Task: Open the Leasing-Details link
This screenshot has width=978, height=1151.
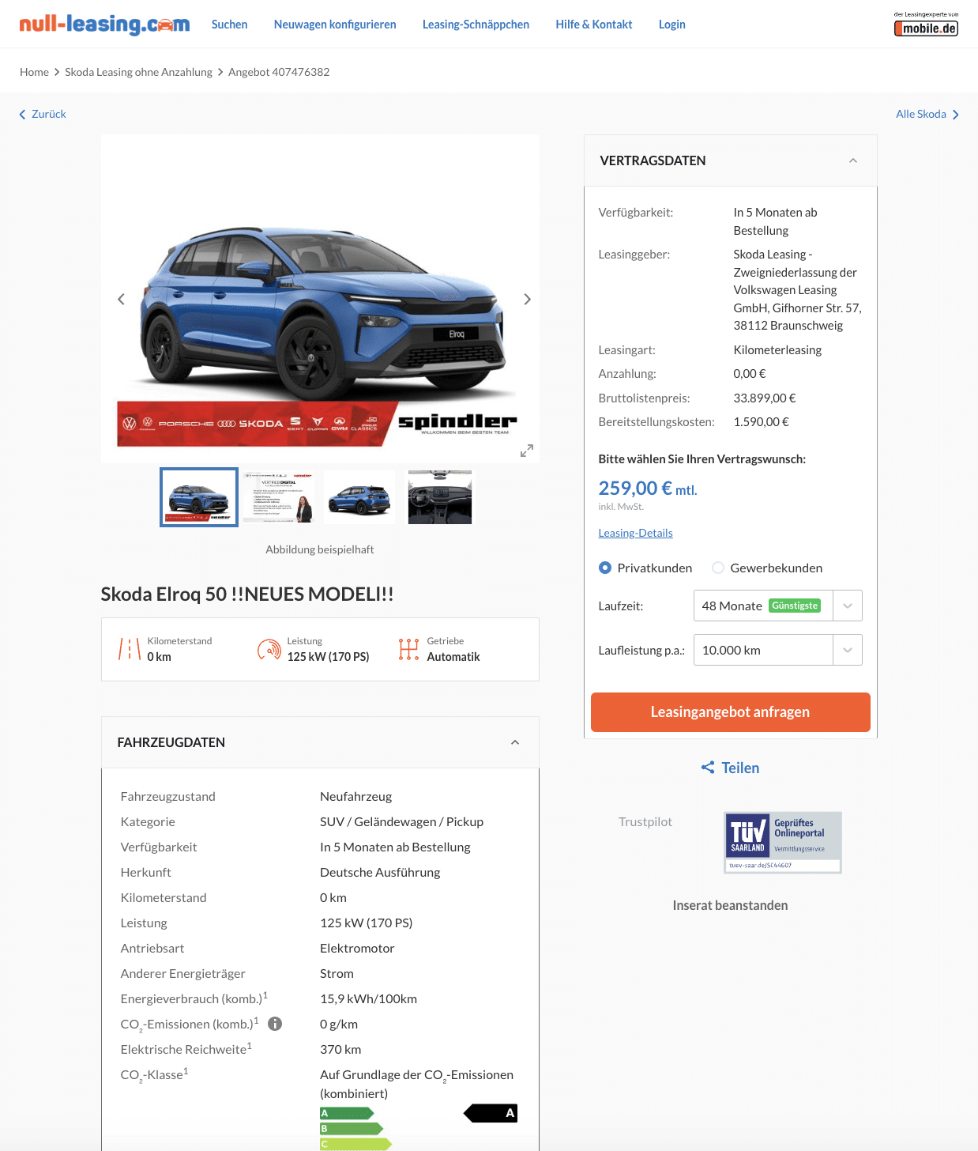Action: coord(635,533)
